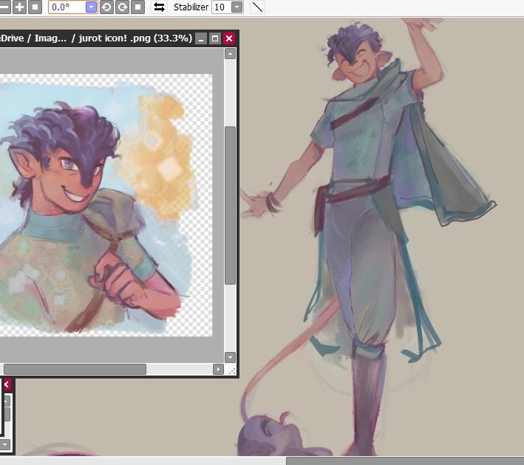Click the down arrow in small bottom-left window
Viewport: 524px width, 465px height.
tap(5, 444)
